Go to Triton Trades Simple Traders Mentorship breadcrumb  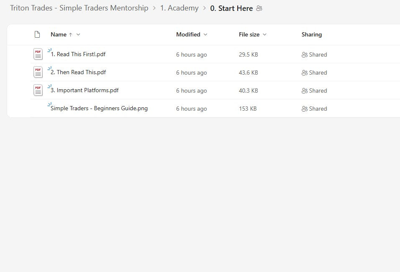(79, 8)
